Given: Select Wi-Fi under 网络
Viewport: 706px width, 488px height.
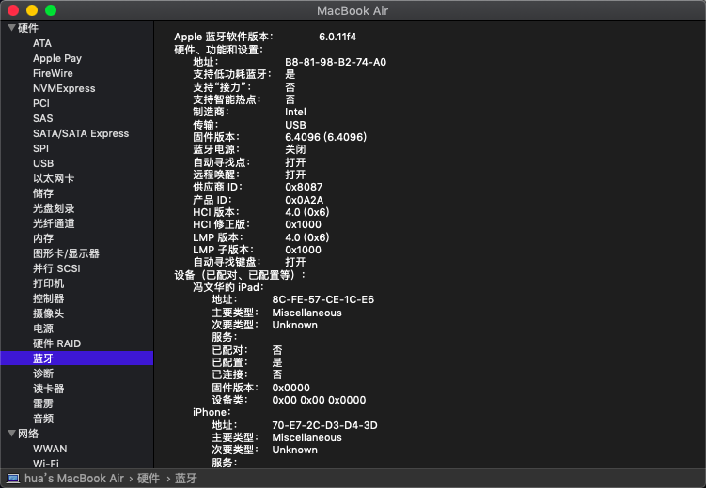Looking at the screenshot, I should tap(46, 464).
